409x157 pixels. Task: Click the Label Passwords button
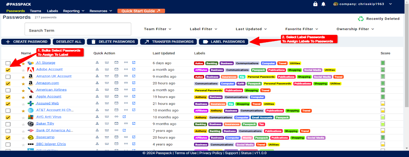coord(223,42)
